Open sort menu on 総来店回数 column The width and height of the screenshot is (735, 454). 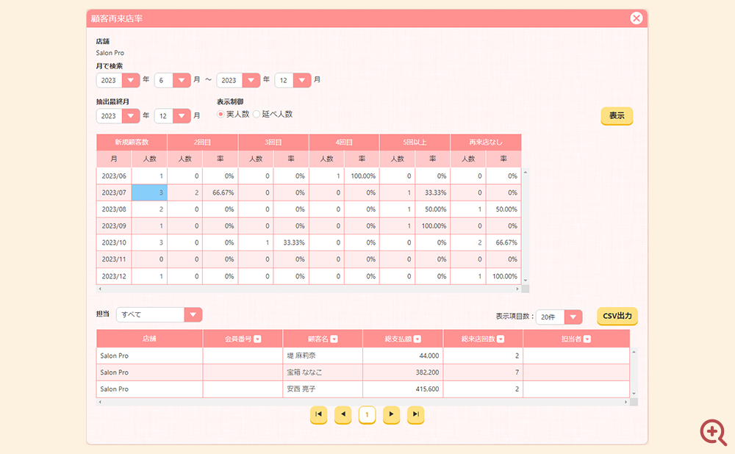click(x=501, y=339)
